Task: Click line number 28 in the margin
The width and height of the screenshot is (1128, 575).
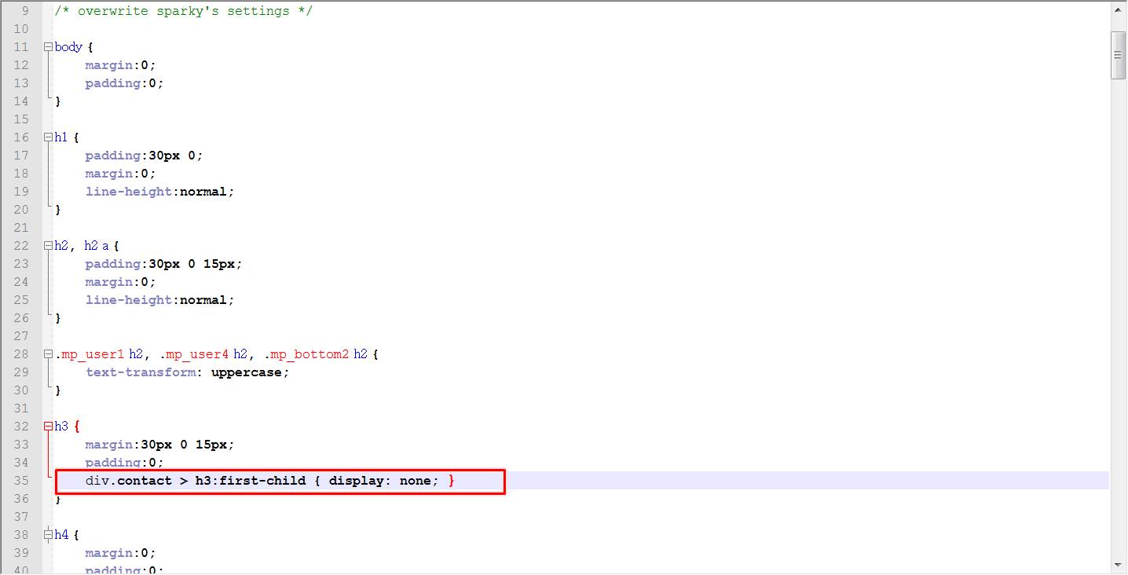Action: [21, 354]
